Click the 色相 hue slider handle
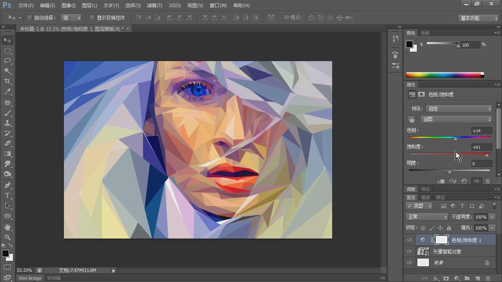This screenshot has width=502, height=282. click(x=455, y=139)
